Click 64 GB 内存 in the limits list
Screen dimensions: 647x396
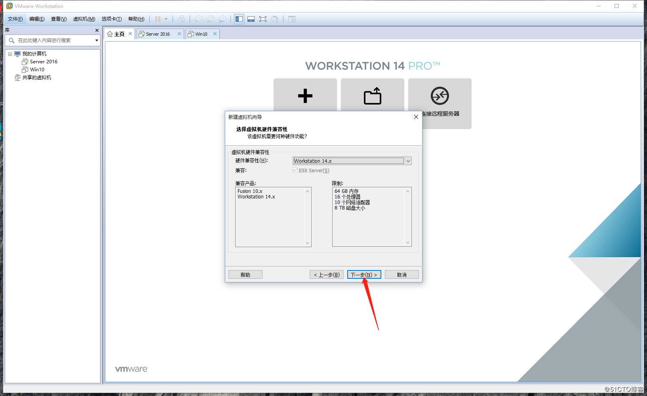pos(346,191)
